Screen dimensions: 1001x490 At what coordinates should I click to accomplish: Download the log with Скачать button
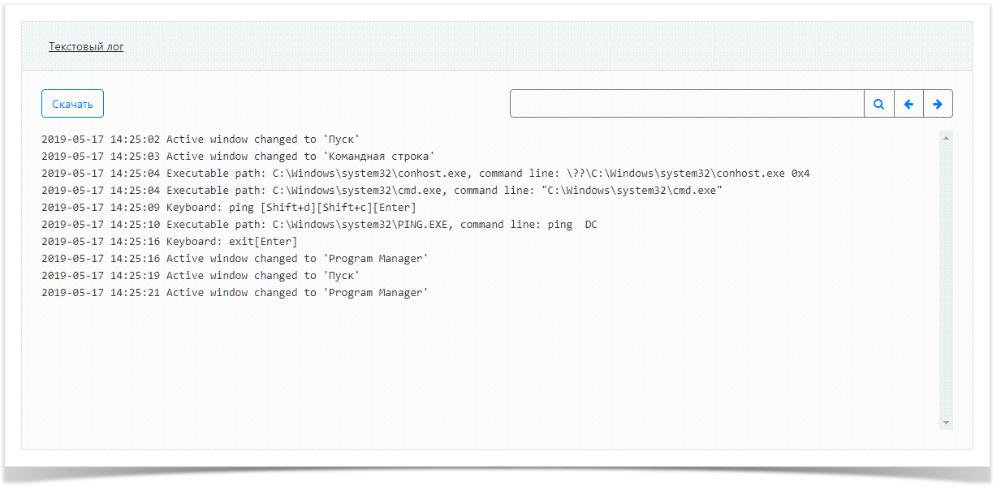pos(72,104)
